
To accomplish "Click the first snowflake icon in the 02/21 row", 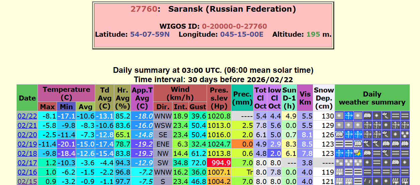I will (340, 126).
